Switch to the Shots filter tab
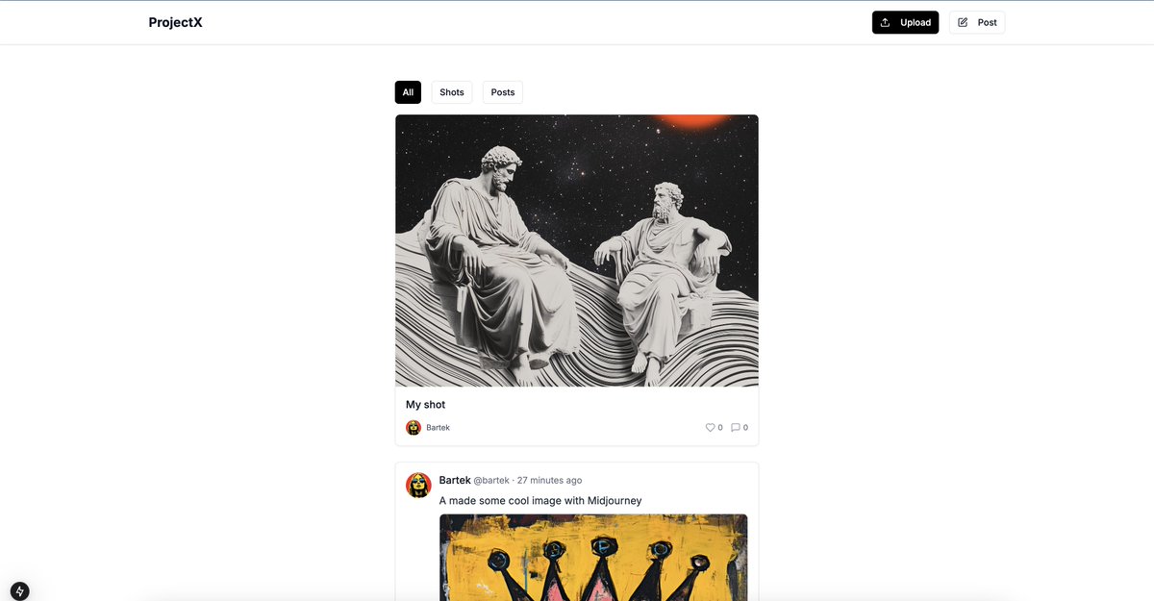The height and width of the screenshot is (601, 1154). [x=452, y=92]
